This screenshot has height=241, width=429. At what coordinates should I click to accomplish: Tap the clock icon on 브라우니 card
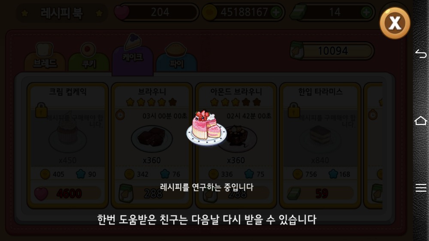click(x=120, y=114)
